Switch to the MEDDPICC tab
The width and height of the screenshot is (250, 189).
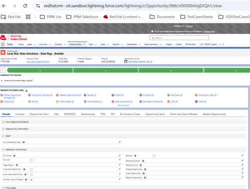click(70, 114)
